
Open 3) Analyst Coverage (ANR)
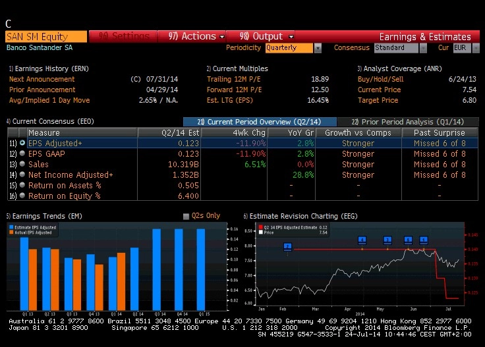coord(399,68)
